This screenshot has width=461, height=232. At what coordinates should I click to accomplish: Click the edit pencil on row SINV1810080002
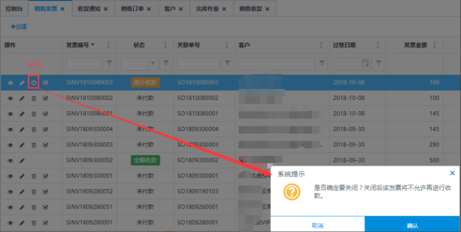pos(22,98)
